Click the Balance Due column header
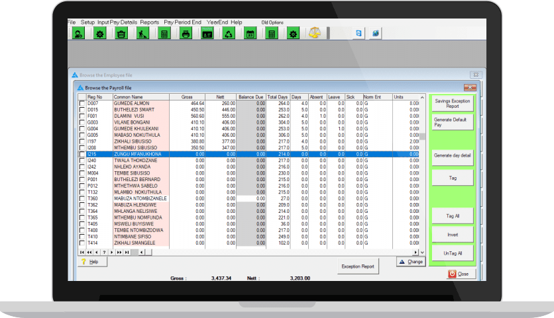 pyautogui.click(x=251, y=97)
